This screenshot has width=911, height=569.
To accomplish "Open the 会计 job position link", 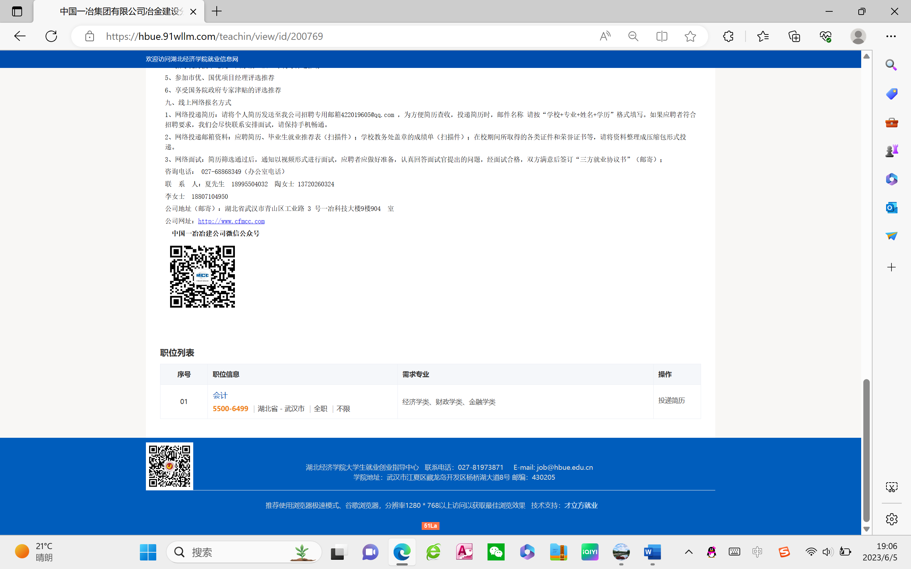I will tap(220, 395).
